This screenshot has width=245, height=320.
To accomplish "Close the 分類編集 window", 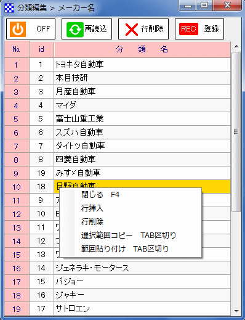I will click(x=227, y=6).
